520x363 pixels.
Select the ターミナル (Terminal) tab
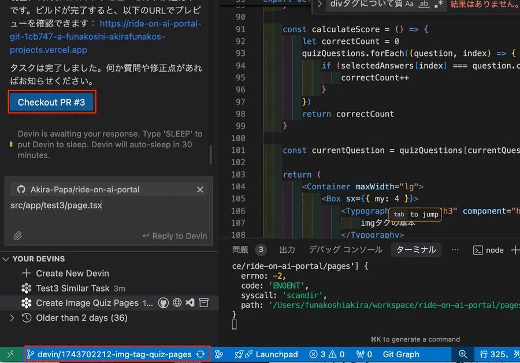(416, 250)
